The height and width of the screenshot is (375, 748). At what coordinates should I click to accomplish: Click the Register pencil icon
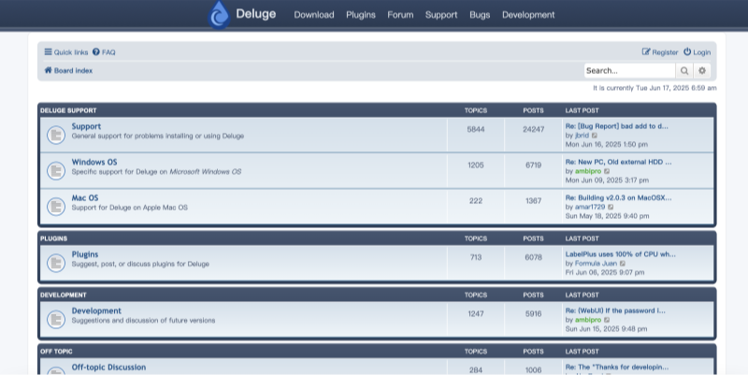646,51
